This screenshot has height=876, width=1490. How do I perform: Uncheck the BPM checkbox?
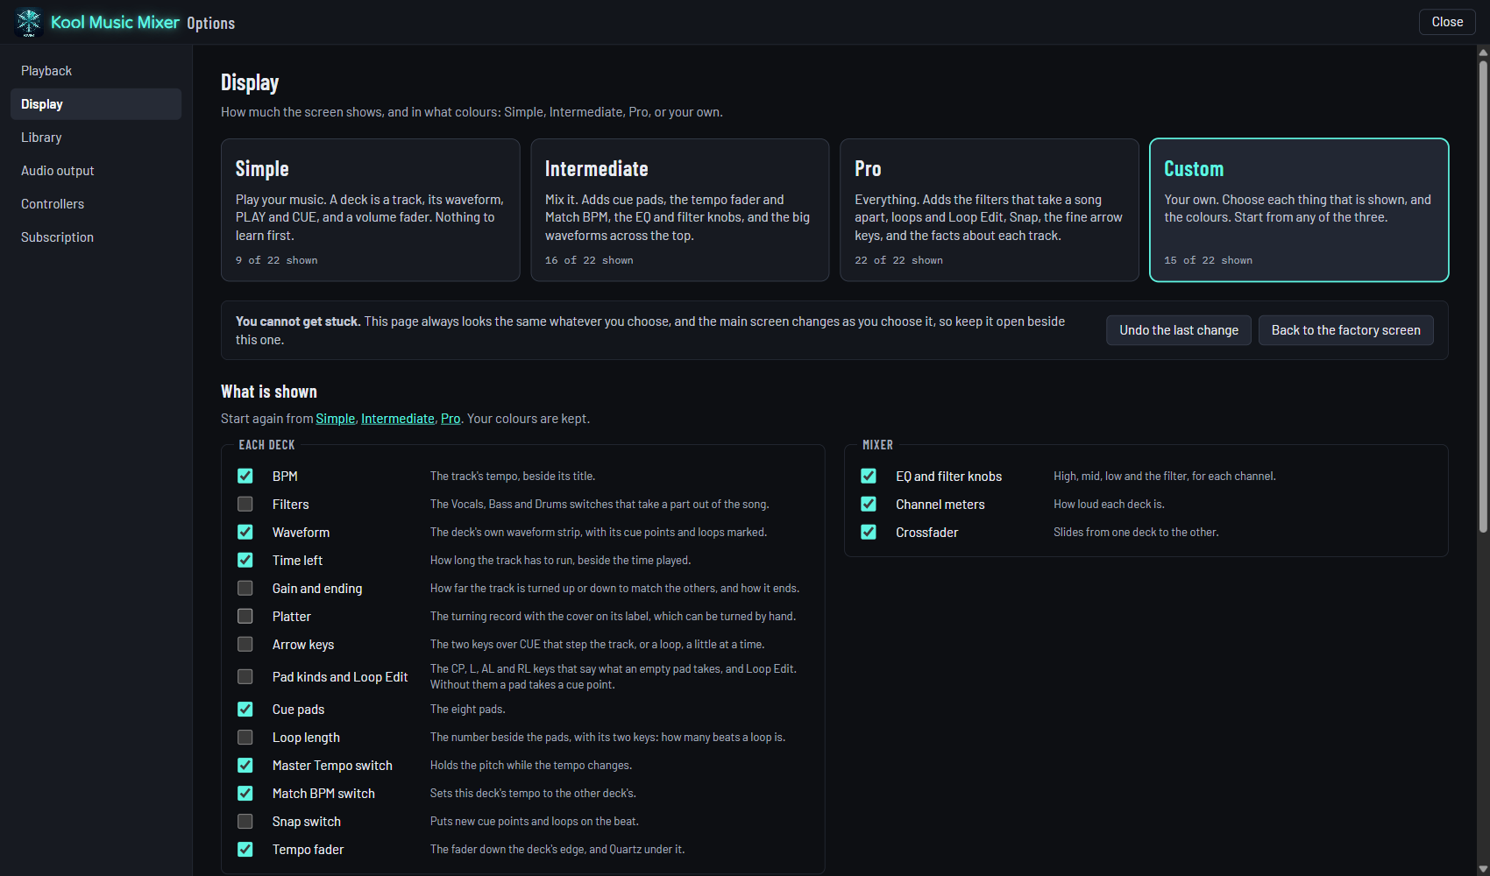(x=245, y=477)
